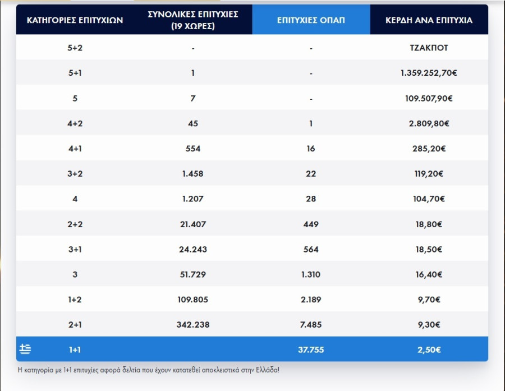Screen dimensions: 505x391
Task: Click the ΤΖΑΚΠΟΤ cell in the 5+2 row
Action: pos(429,48)
